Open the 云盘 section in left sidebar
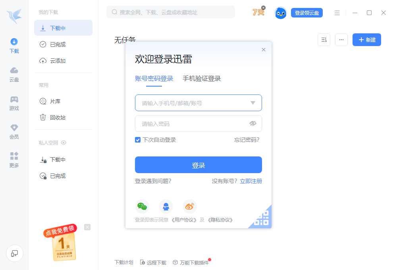The width and height of the screenshot is (397, 270). (14, 75)
